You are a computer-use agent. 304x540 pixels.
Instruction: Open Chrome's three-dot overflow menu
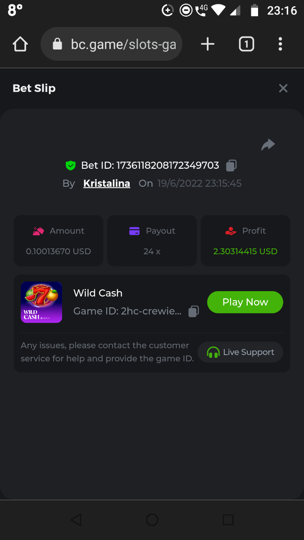click(x=280, y=44)
